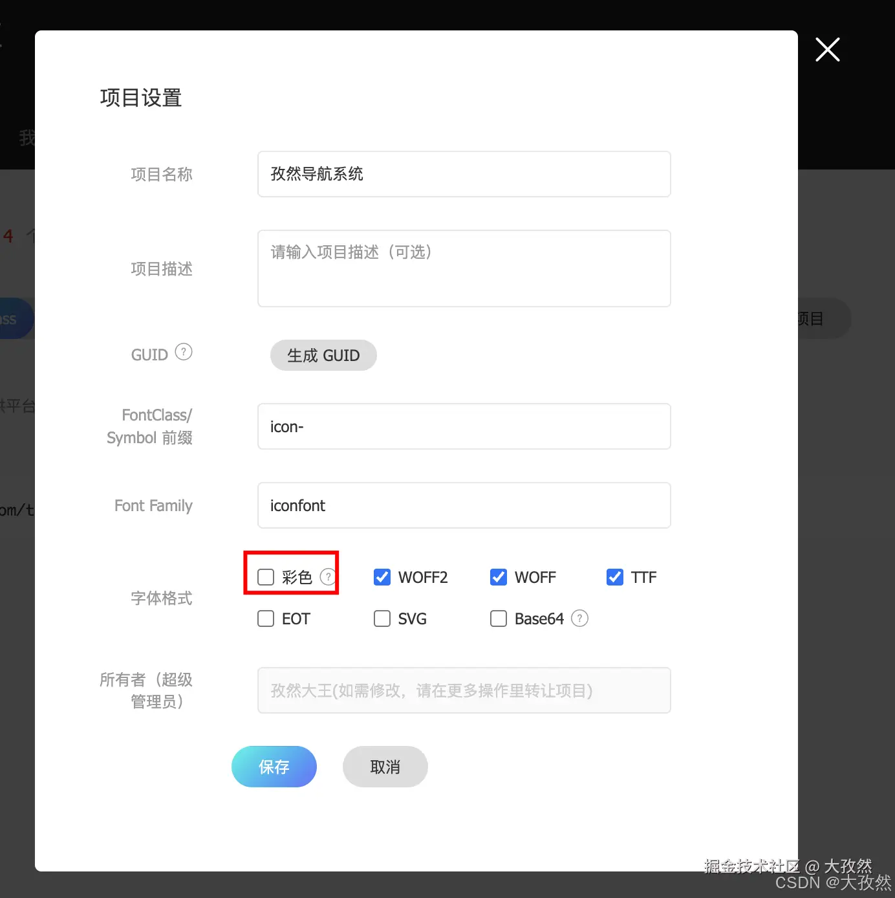This screenshot has height=898, width=895.
Task: Open the GUID help question mark icon
Action: (x=184, y=352)
